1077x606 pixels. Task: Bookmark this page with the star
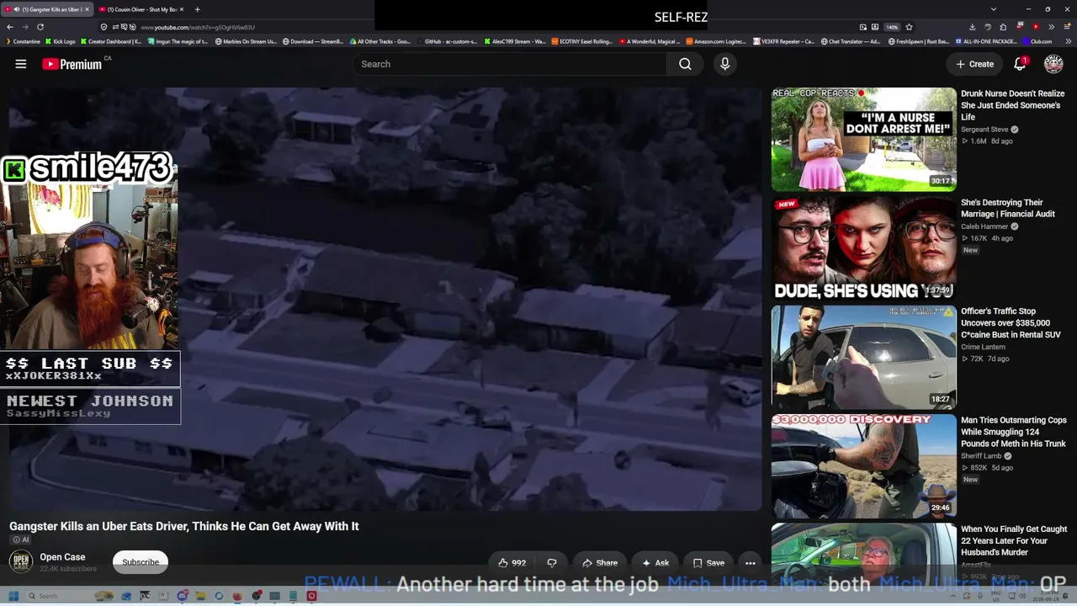[x=909, y=27]
